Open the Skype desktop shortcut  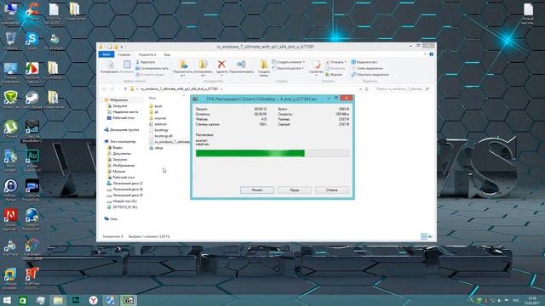click(x=32, y=41)
